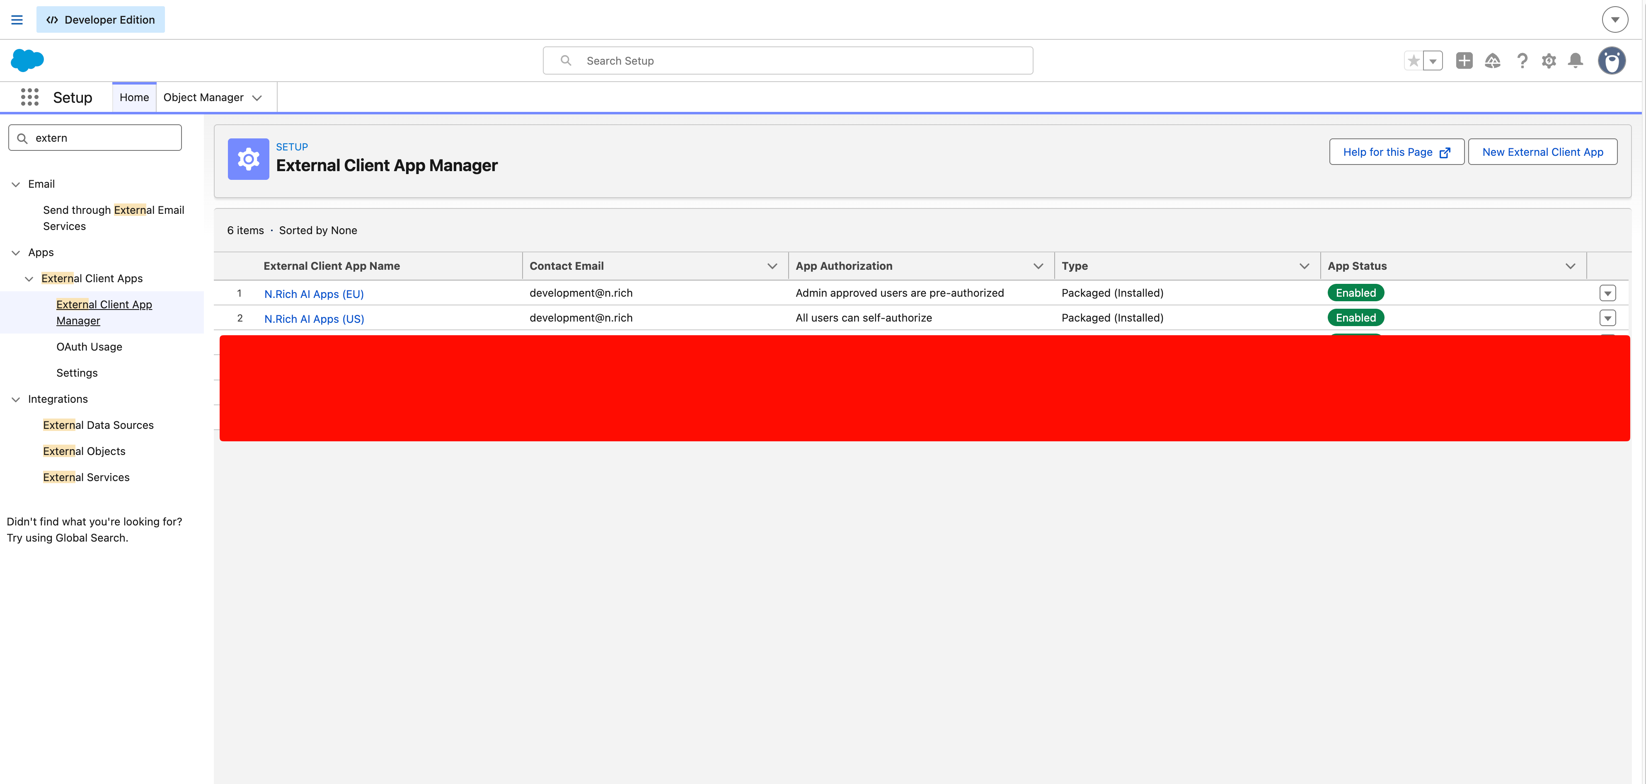Open the user profile avatar
The image size is (1646, 784).
pos(1612,60)
